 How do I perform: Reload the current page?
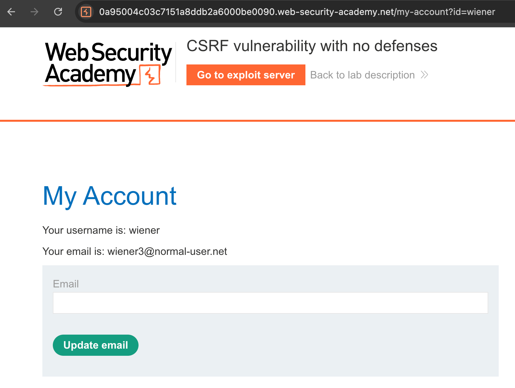[x=58, y=12]
